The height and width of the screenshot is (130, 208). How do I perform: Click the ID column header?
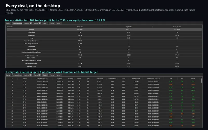[x=12, y=79]
